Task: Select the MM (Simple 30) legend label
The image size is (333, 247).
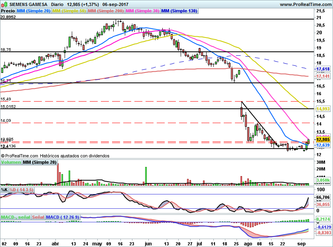Action: point(142,11)
